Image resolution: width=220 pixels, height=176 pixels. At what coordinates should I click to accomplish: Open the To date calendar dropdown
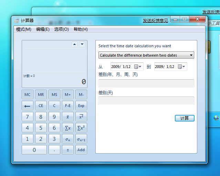[181, 67]
